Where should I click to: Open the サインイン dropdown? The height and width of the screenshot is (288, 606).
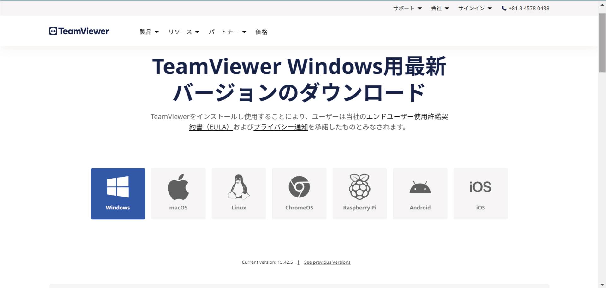click(475, 9)
